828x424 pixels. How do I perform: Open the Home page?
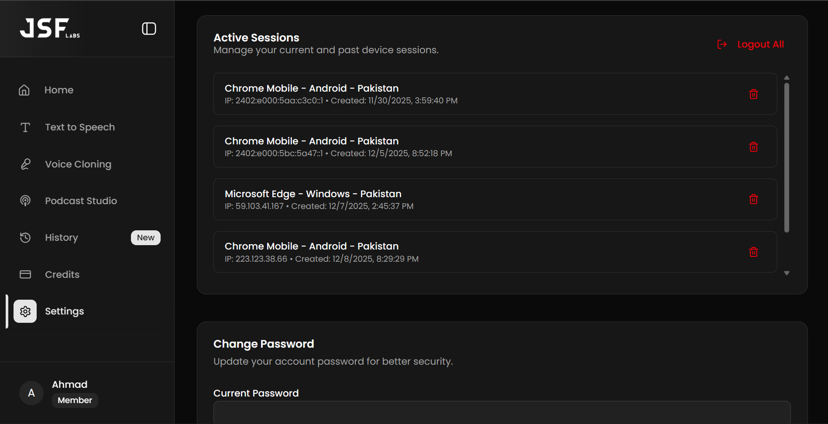tap(58, 90)
